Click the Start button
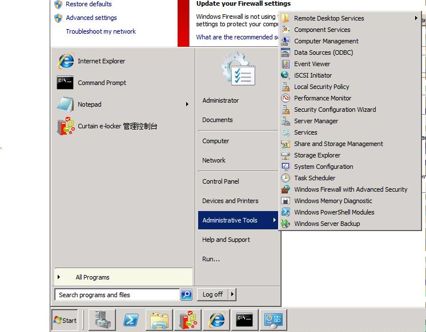The width and height of the screenshot is (426, 332). pyautogui.click(x=65, y=320)
